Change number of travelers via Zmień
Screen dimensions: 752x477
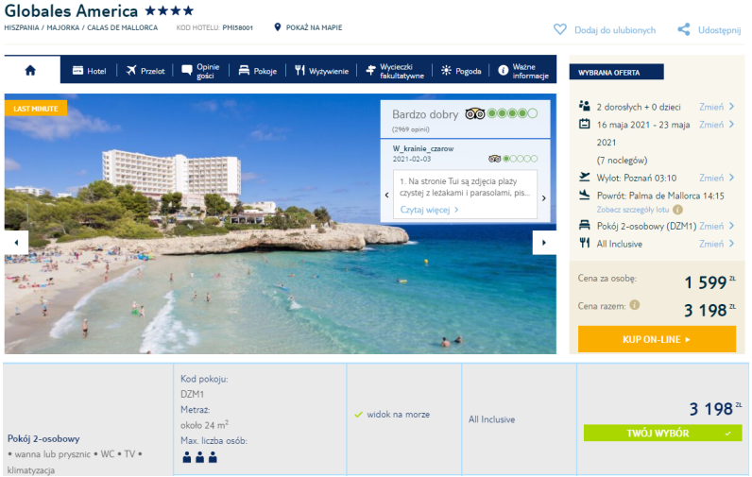point(716,107)
